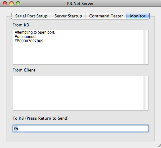Focus the To K3 command input field
The height and width of the screenshot is (148, 161).
(x=80, y=128)
